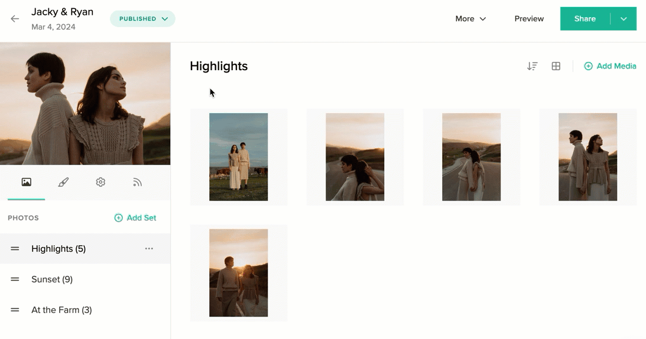Open the Settings gear tab
Viewport: 646px width, 339px height.
100,182
